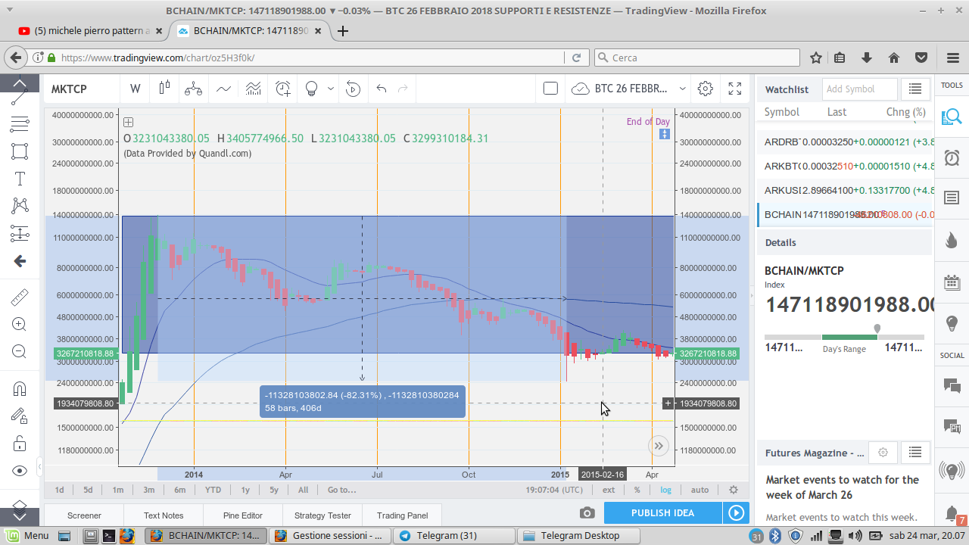The width and height of the screenshot is (969, 545).
Task: Start bar replay mode
Action: click(x=353, y=89)
